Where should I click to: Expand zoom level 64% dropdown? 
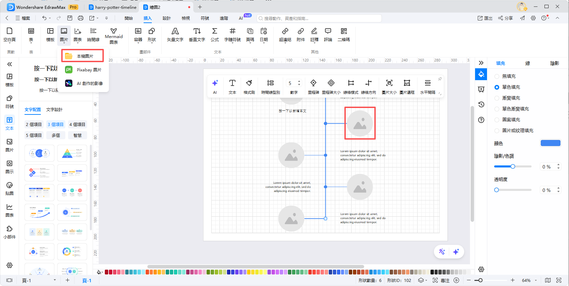[536, 280]
